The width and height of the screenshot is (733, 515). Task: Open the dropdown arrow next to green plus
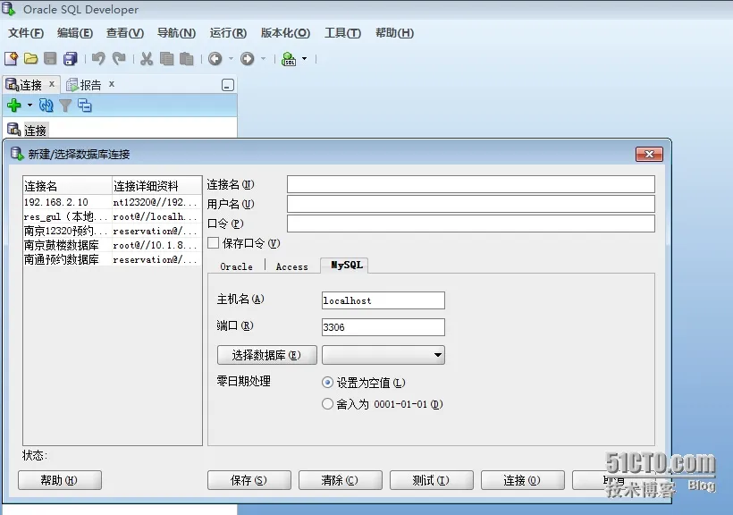pyautogui.click(x=29, y=106)
